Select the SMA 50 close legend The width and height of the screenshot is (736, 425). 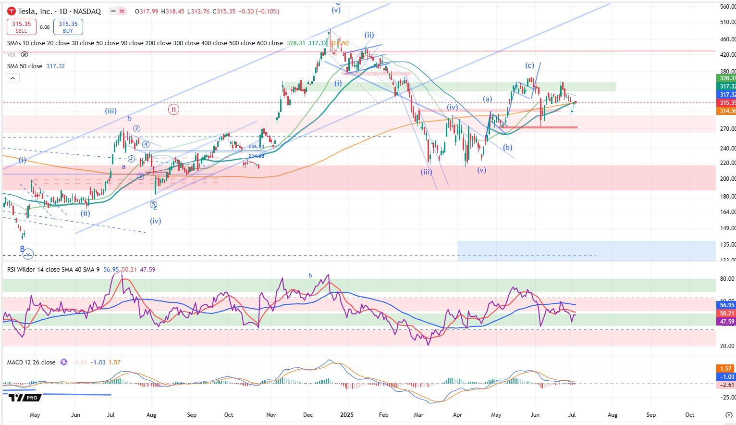(x=25, y=66)
